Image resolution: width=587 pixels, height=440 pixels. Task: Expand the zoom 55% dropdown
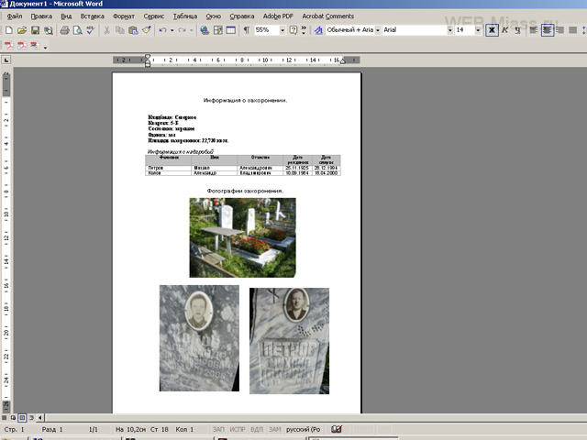[281, 30]
